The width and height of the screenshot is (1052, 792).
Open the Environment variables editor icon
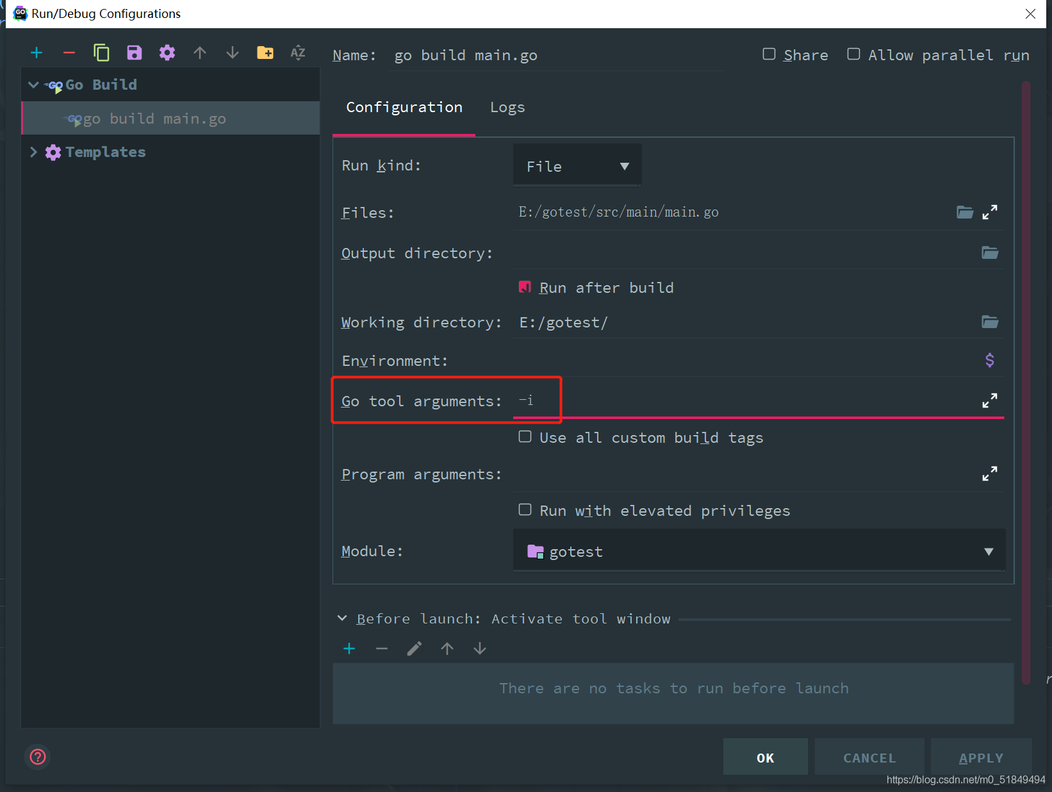coord(989,360)
